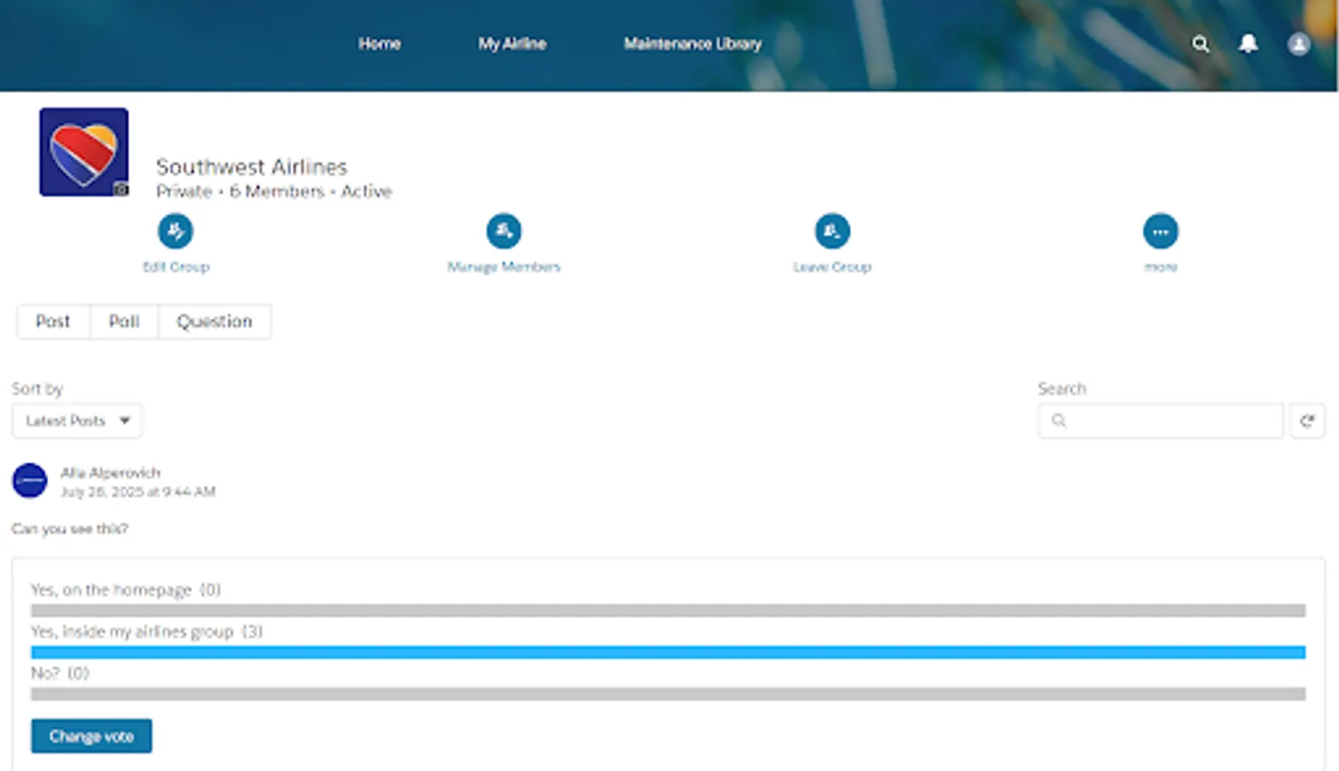Change group photo using the camera icon
This screenshot has height=771, width=1339.
[121, 189]
